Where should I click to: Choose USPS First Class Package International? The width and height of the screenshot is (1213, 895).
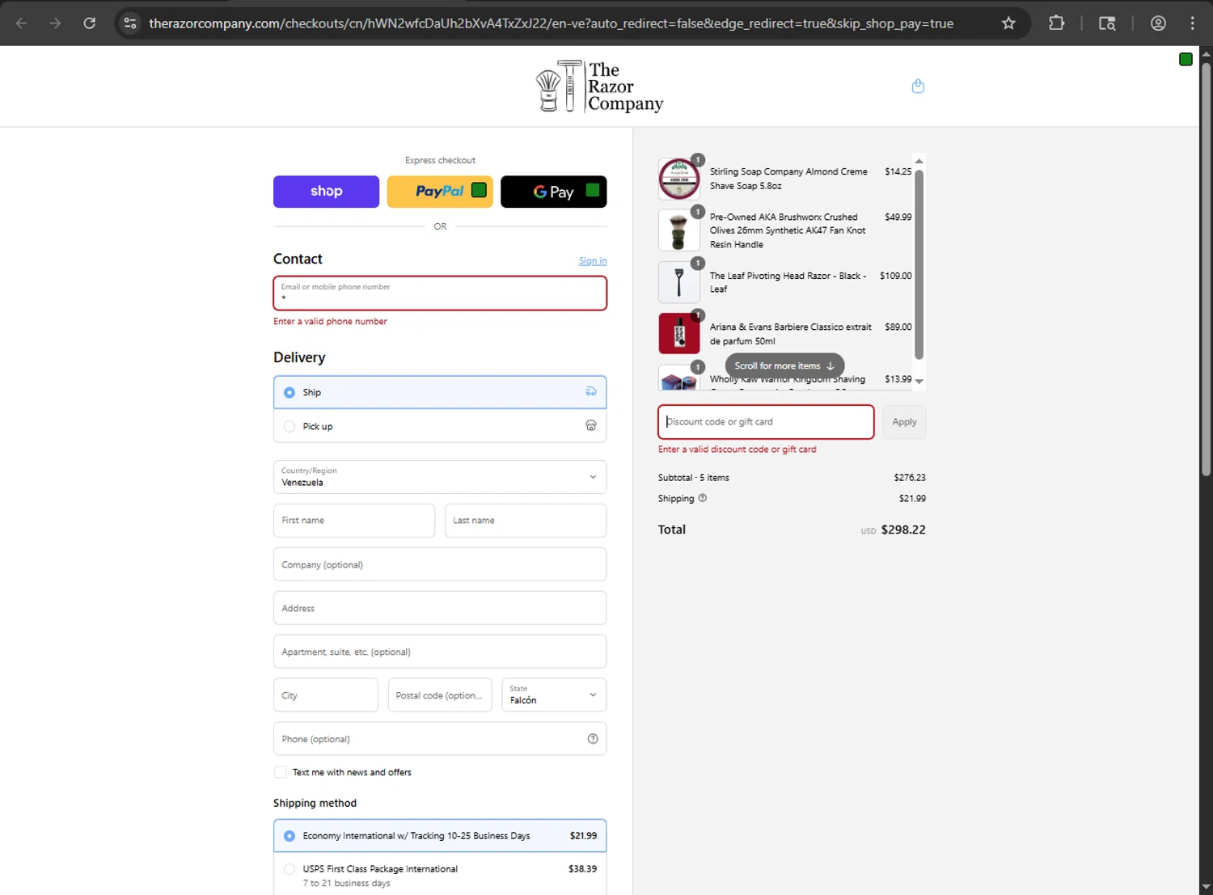coord(440,875)
